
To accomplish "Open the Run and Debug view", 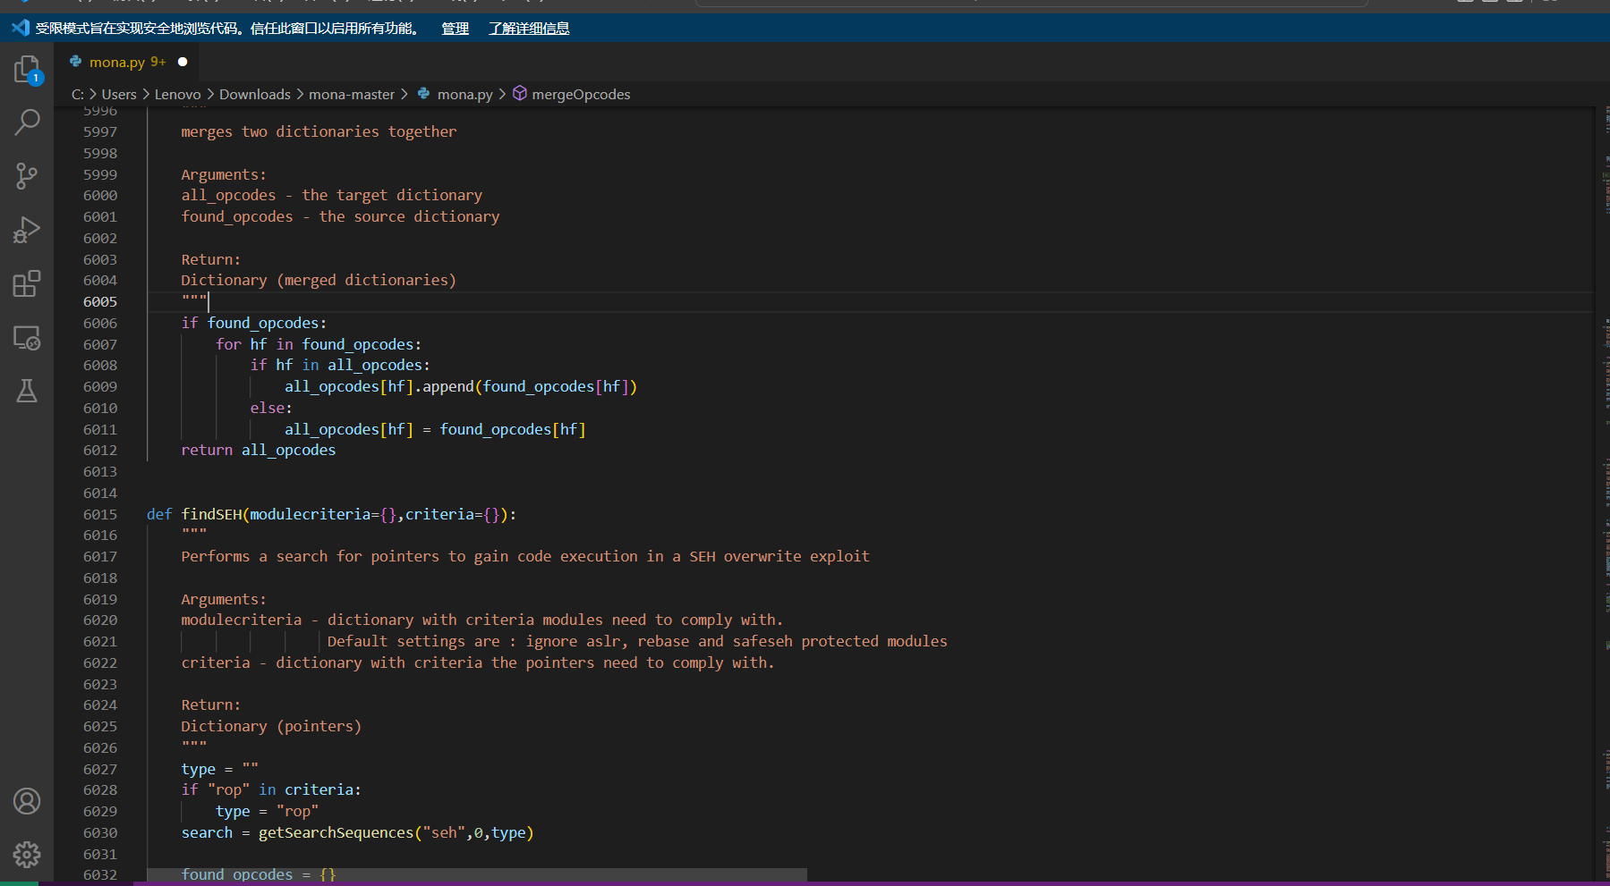I will click(x=27, y=230).
